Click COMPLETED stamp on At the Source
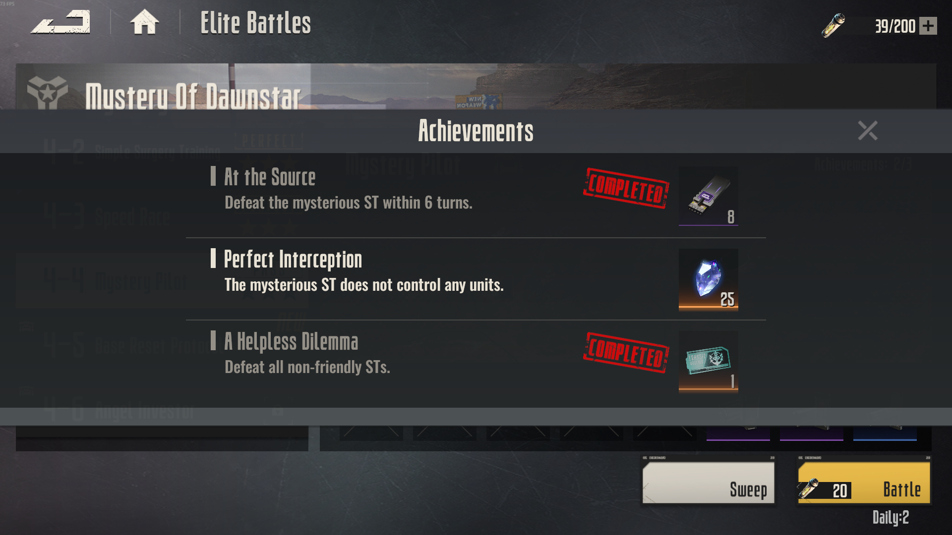952x535 pixels. tap(626, 188)
